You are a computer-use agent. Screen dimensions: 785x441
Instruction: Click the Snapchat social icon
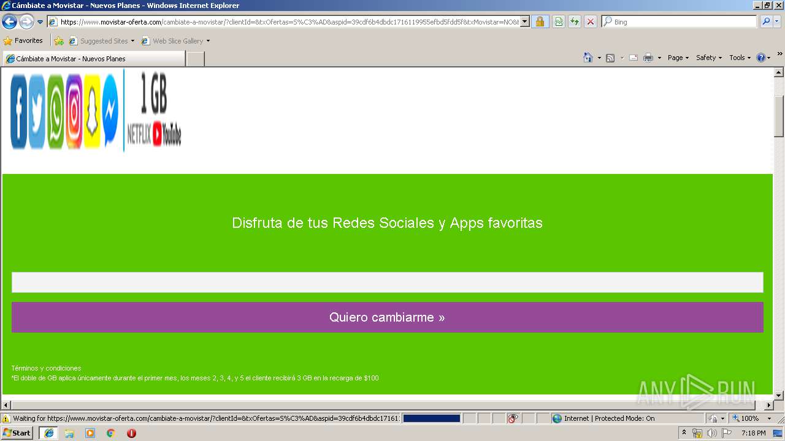(x=92, y=111)
